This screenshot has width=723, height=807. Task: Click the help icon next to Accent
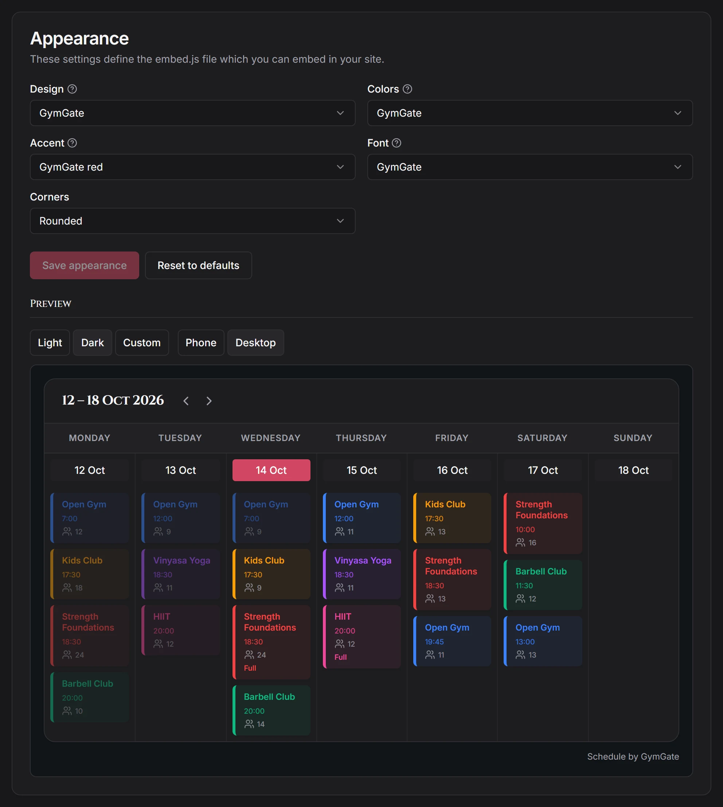(x=72, y=143)
